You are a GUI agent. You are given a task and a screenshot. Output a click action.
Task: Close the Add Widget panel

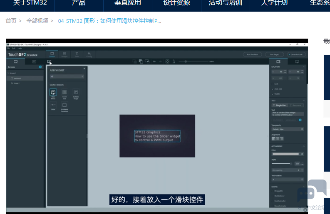click(84, 69)
